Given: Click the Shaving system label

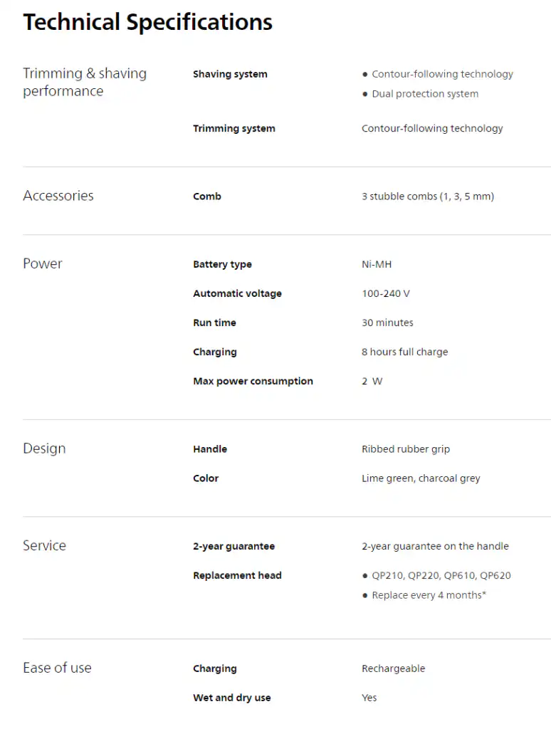Looking at the screenshot, I should [x=230, y=74].
